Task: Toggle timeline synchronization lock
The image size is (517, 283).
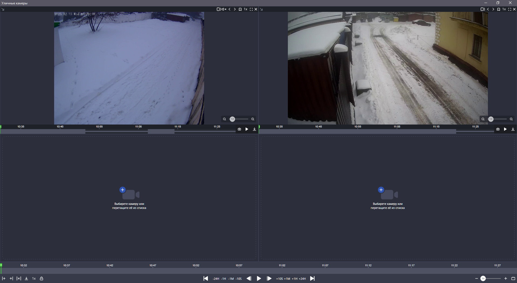Action: [x=41, y=278]
